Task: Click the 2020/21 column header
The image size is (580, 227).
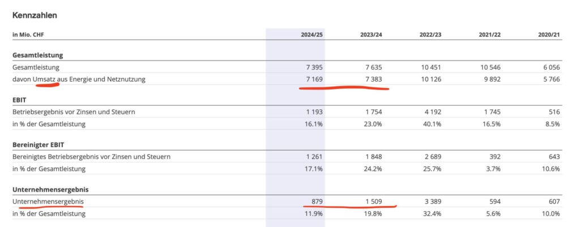Action: click(x=549, y=35)
